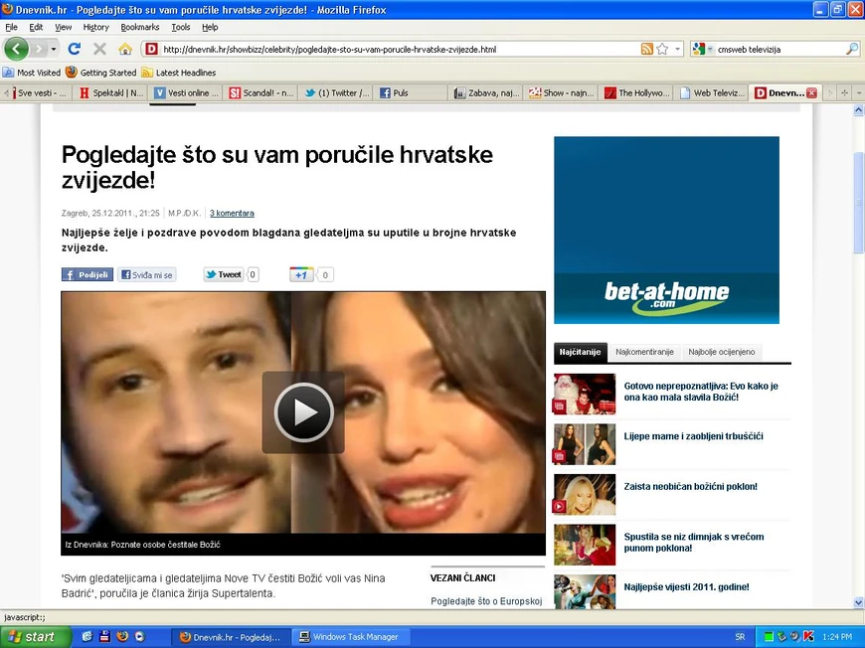Bookmark this page with the star icon

coord(662,49)
